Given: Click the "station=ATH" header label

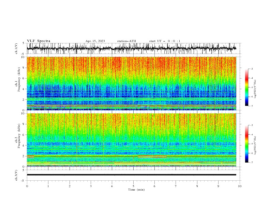Looking at the screenshot, I should pos(126,41).
